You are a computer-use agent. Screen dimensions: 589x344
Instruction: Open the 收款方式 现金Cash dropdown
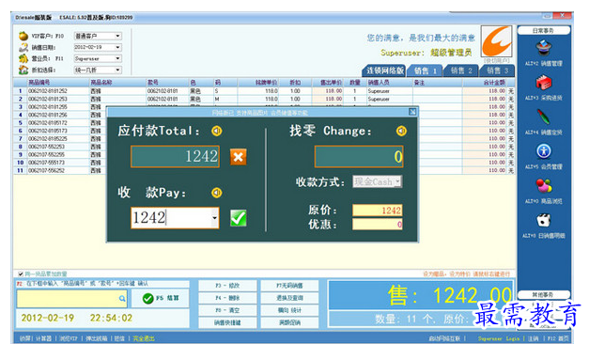coord(397,182)
